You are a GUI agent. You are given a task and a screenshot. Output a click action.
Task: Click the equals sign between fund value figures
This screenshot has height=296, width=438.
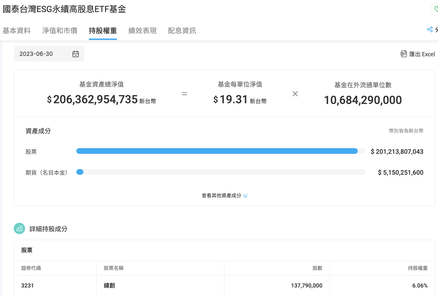184,94
